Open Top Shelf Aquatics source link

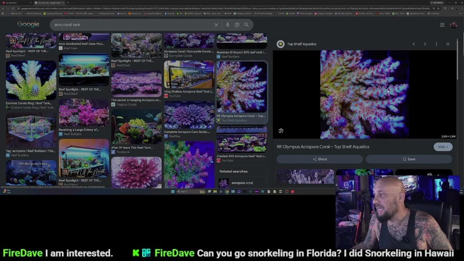(302, 44)
